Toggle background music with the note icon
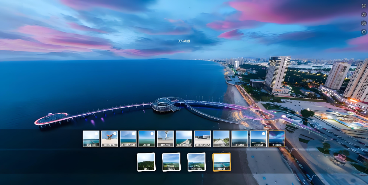368x185 pixels. click(x=364, y=15)
